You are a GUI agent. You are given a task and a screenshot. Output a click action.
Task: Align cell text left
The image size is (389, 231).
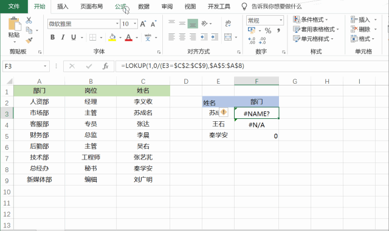coord(171,37)
